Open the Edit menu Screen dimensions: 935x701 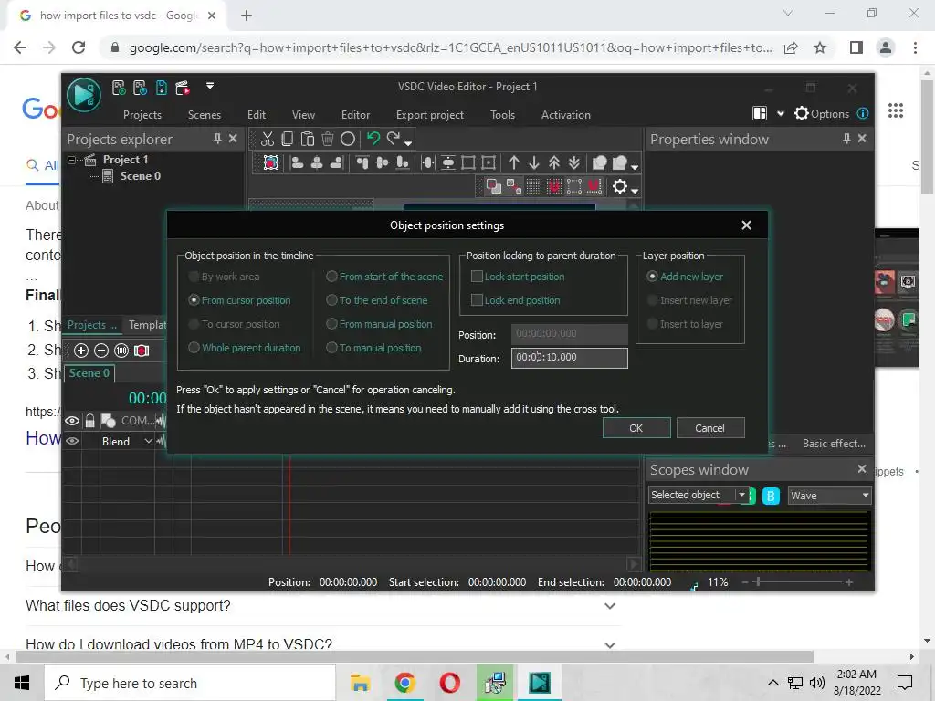coord(257,115)
